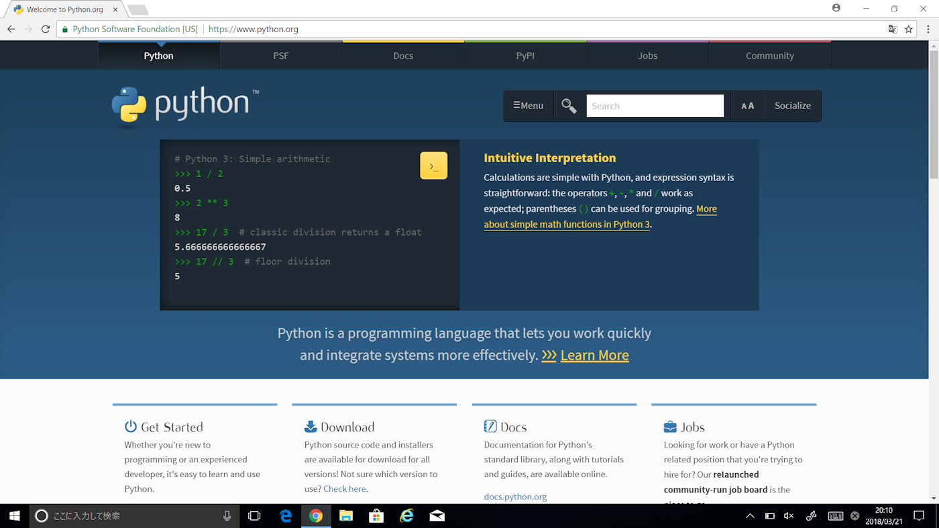Click the browser address bar URL
The width and height of the screenshot is (939, 528).
click(254, 29)
